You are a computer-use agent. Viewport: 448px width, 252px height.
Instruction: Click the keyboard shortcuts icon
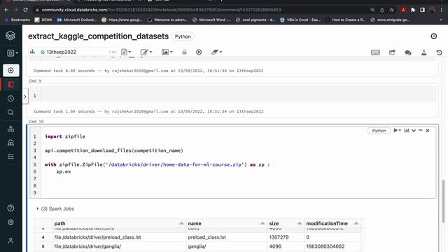pyautogui.click(x=375, y=52)
